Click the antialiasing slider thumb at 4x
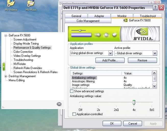Image resolution: width=167 pixels, height=131 pixels. coord(134,102)
